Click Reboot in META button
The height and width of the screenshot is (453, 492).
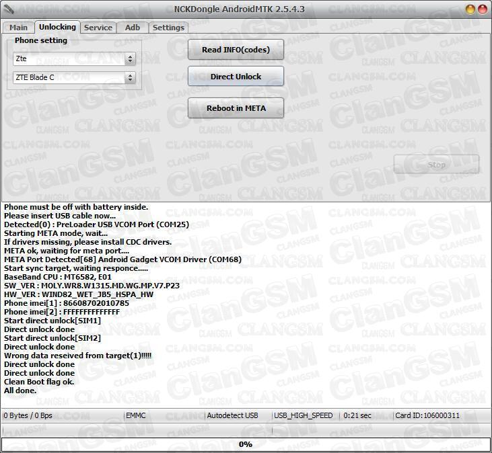point(236,108)
